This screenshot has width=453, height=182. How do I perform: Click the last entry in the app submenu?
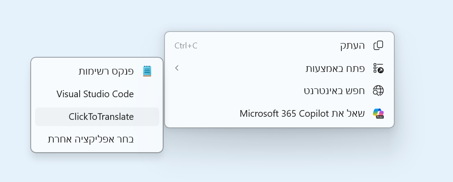point(91,139)
